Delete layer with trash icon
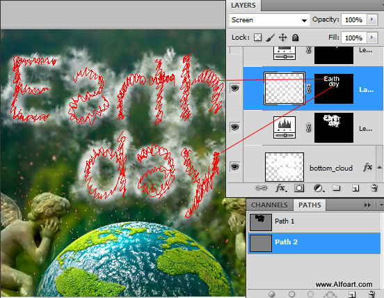Screen dimensions: 384x298 coord(374,188)
